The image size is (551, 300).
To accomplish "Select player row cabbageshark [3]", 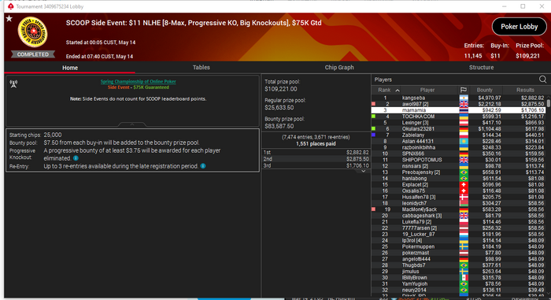I will 459,216.
